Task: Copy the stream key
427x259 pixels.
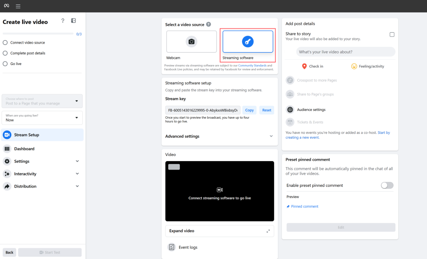Action: (x=249, y=110)
